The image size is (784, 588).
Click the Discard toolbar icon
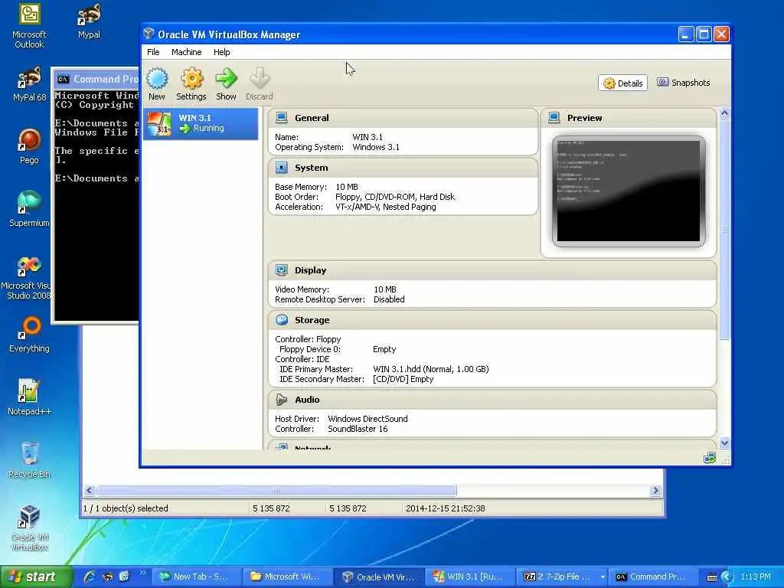click(x=259, y=84)
